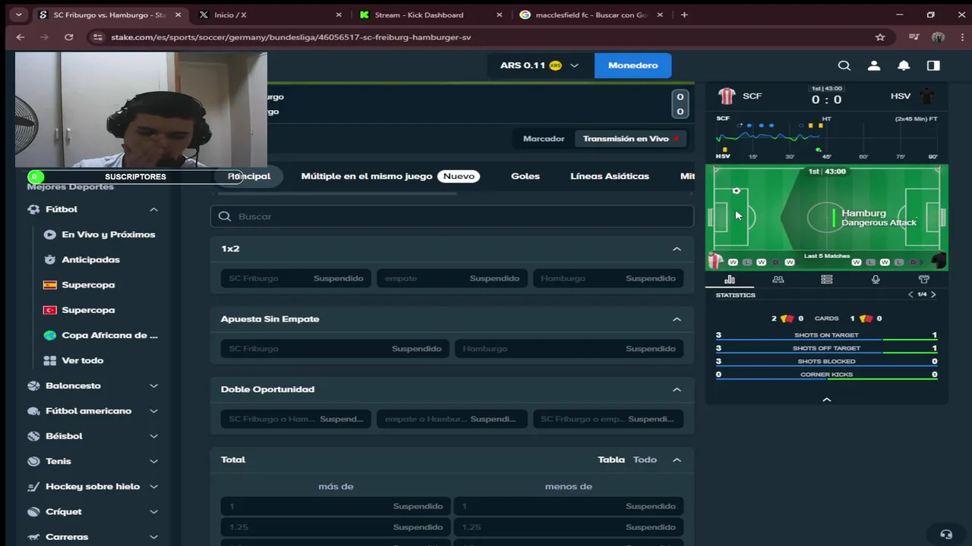Open Copa Africana sidebar link
Viewport: 972px width, 546px height.
109,335
